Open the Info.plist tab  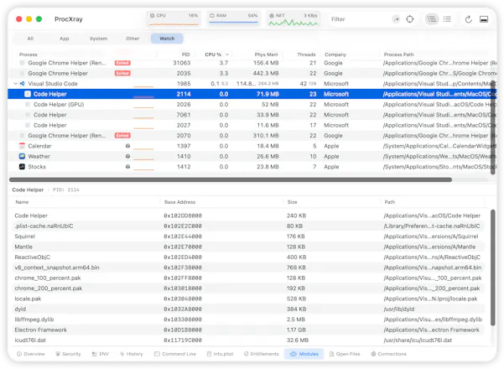pos(221,354)
